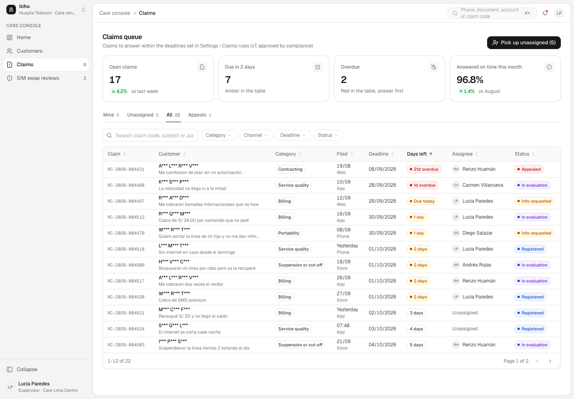Click the 21d overdue badge
The height and width of the screenshot is (399, 574).
click(424, 169)
